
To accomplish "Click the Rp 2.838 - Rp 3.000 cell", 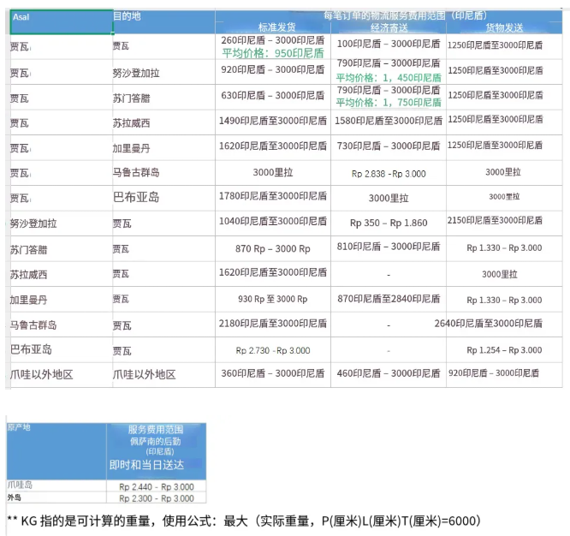I will [x=389, y=174].
